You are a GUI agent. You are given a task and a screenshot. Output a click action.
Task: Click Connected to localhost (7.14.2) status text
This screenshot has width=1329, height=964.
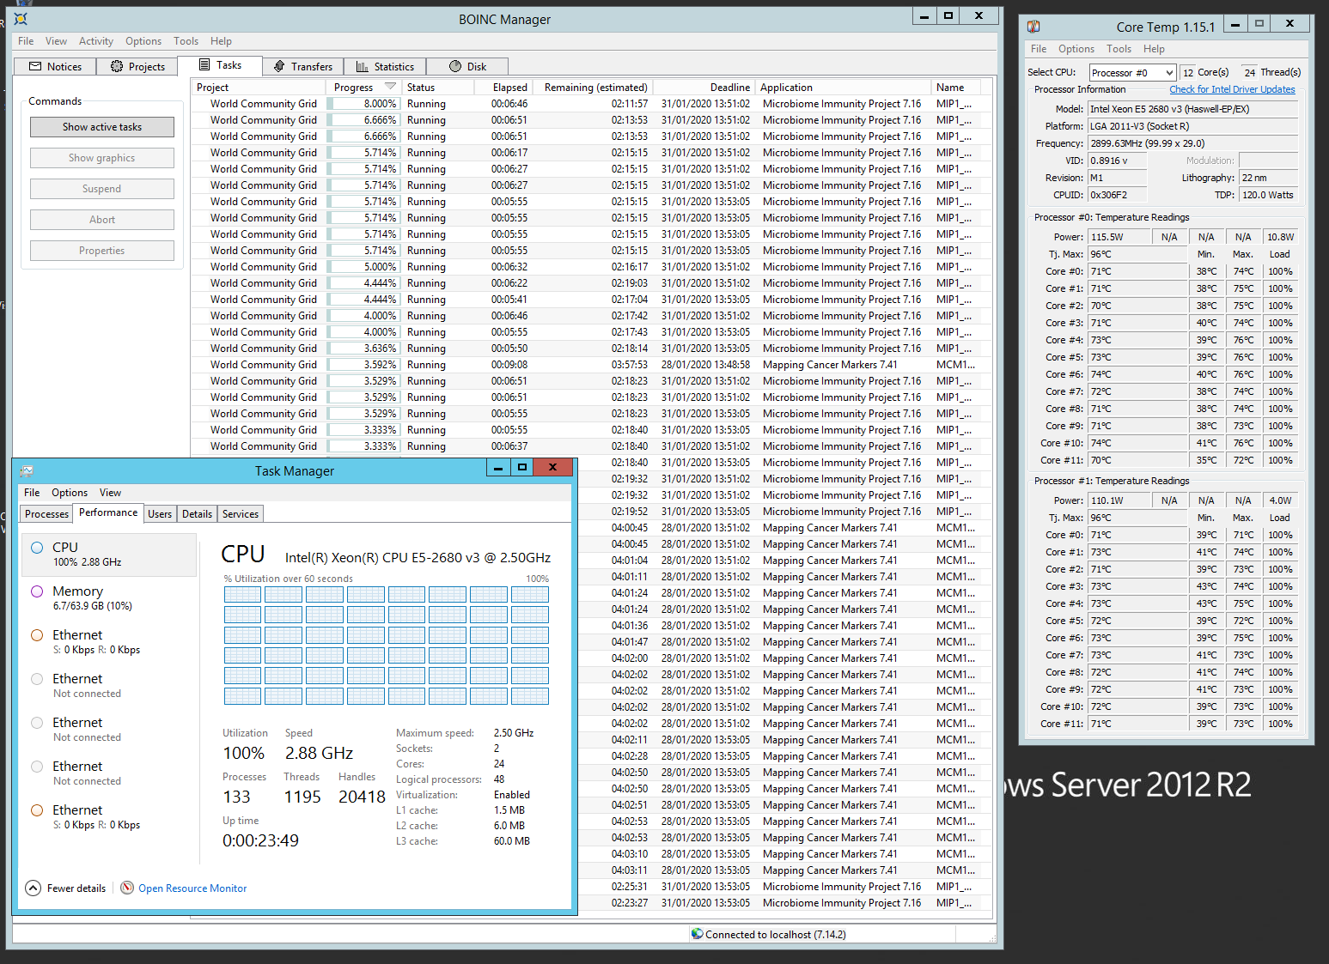(775, 935)
